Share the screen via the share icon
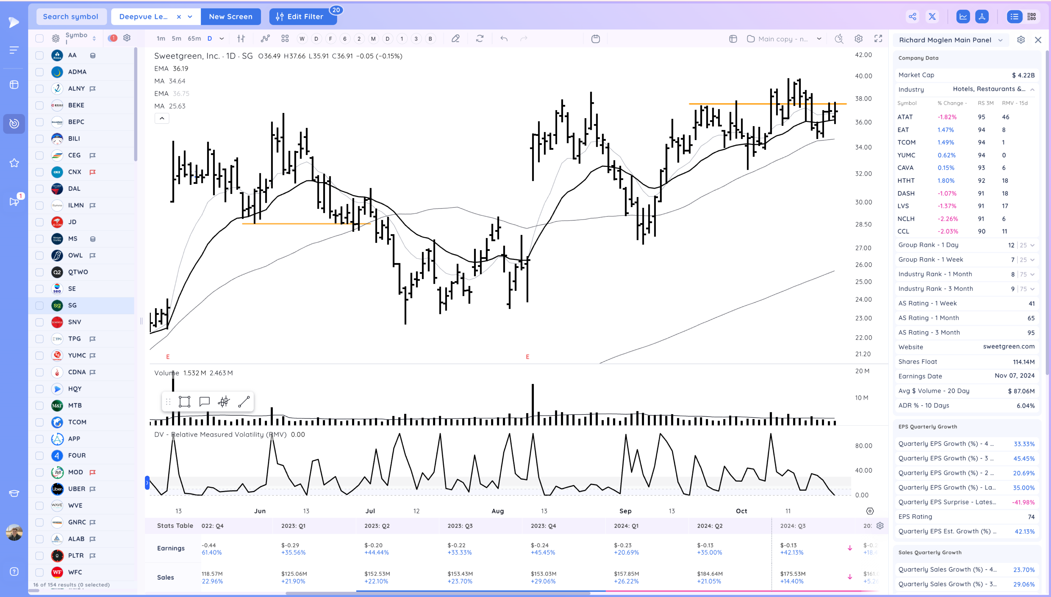This screenshot has height=597, width=1051. tap(912, 16)
